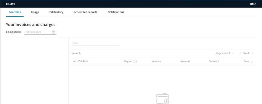Click the Invoice column header

[156, 61]
